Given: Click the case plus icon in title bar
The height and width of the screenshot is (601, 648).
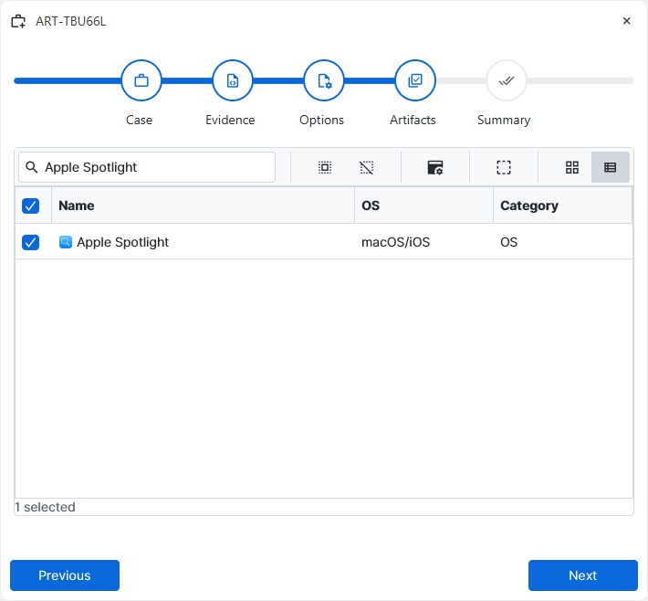Looking at the screenshot, I should tap(18, 21).
